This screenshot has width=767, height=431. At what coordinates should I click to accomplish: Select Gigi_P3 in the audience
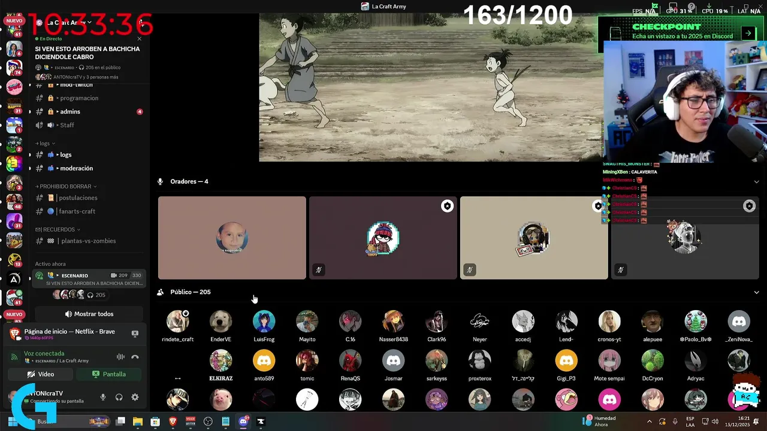click(566, 366)
